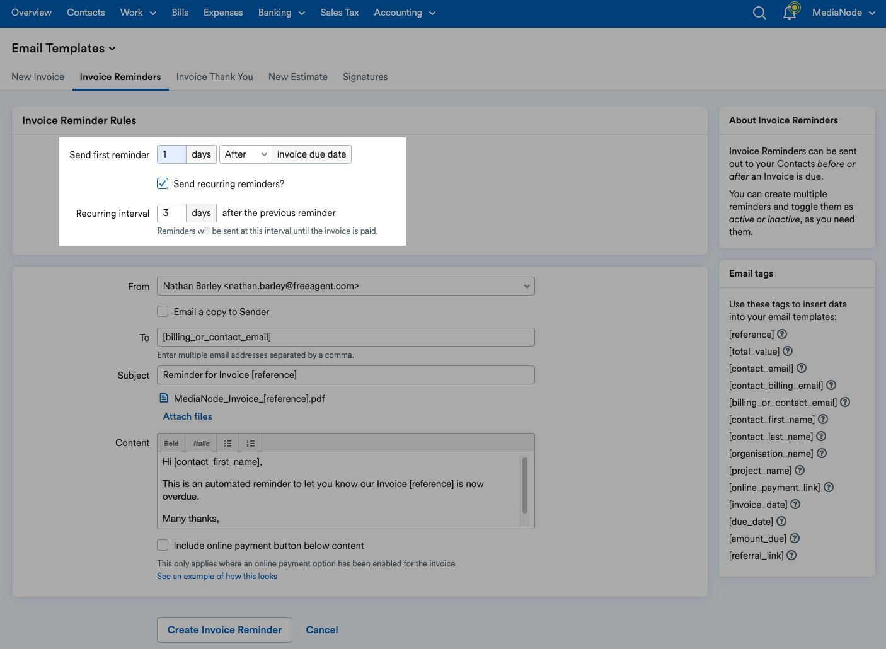Expand the Banking menu
Image resolution: width=886 pixels, height=649 pixels.
[281, 13]
